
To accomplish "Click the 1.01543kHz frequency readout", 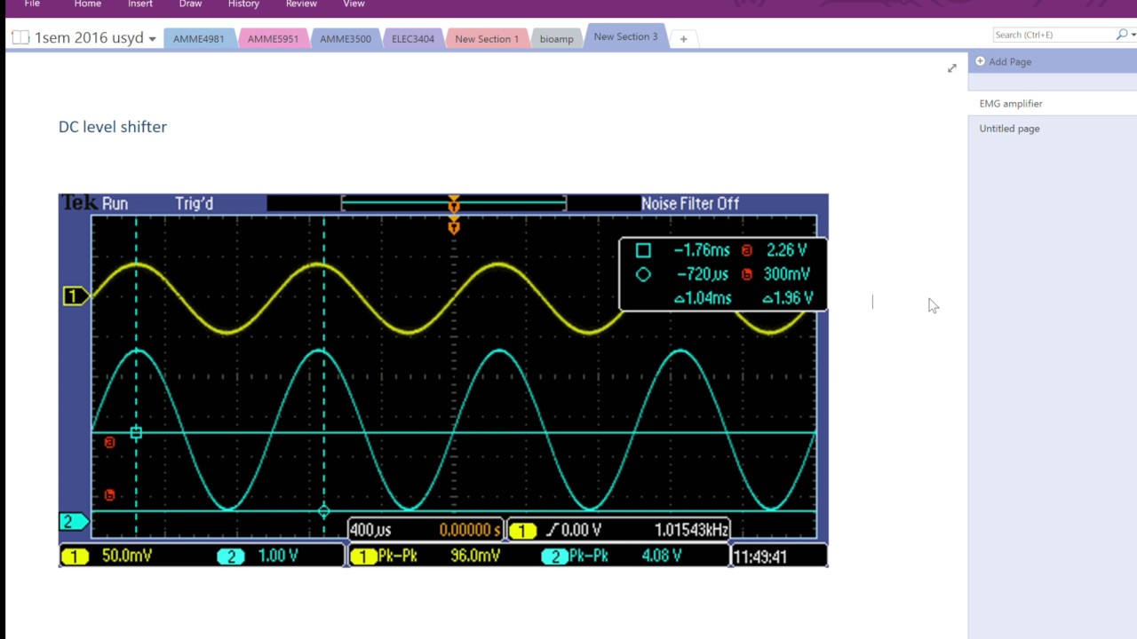I will 691,530.
